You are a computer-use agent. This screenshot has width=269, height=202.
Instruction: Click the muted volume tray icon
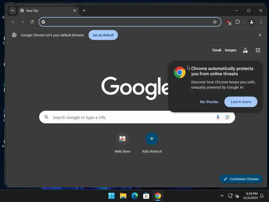coord(237,196)
